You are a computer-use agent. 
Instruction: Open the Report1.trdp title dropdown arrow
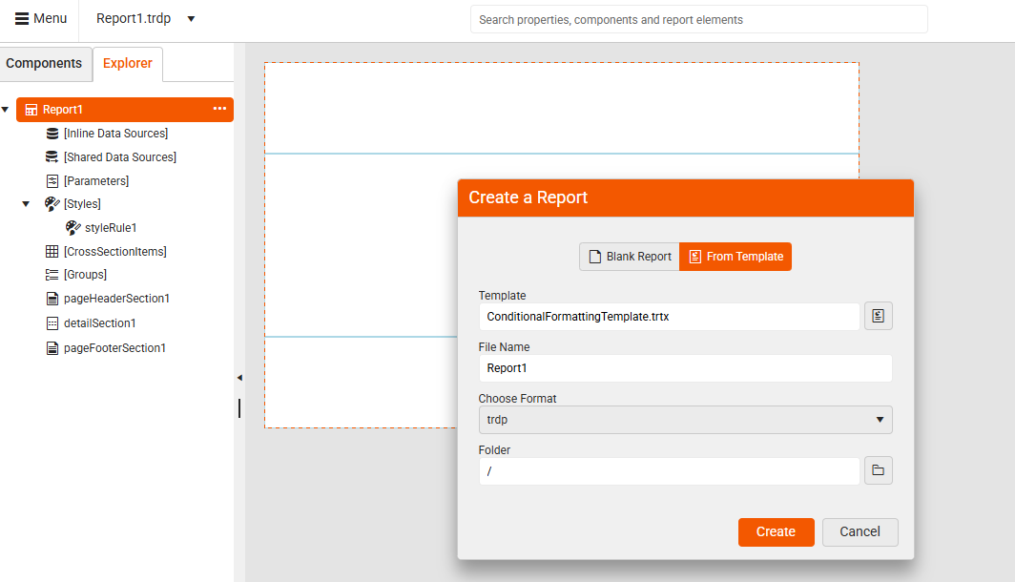tap(191, 18)
